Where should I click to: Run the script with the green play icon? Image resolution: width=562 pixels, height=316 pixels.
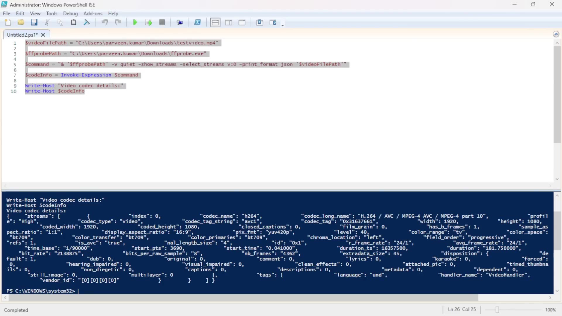pos(135,22)
